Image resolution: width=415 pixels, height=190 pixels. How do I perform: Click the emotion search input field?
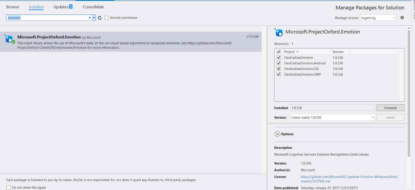(x=47, y=18)
